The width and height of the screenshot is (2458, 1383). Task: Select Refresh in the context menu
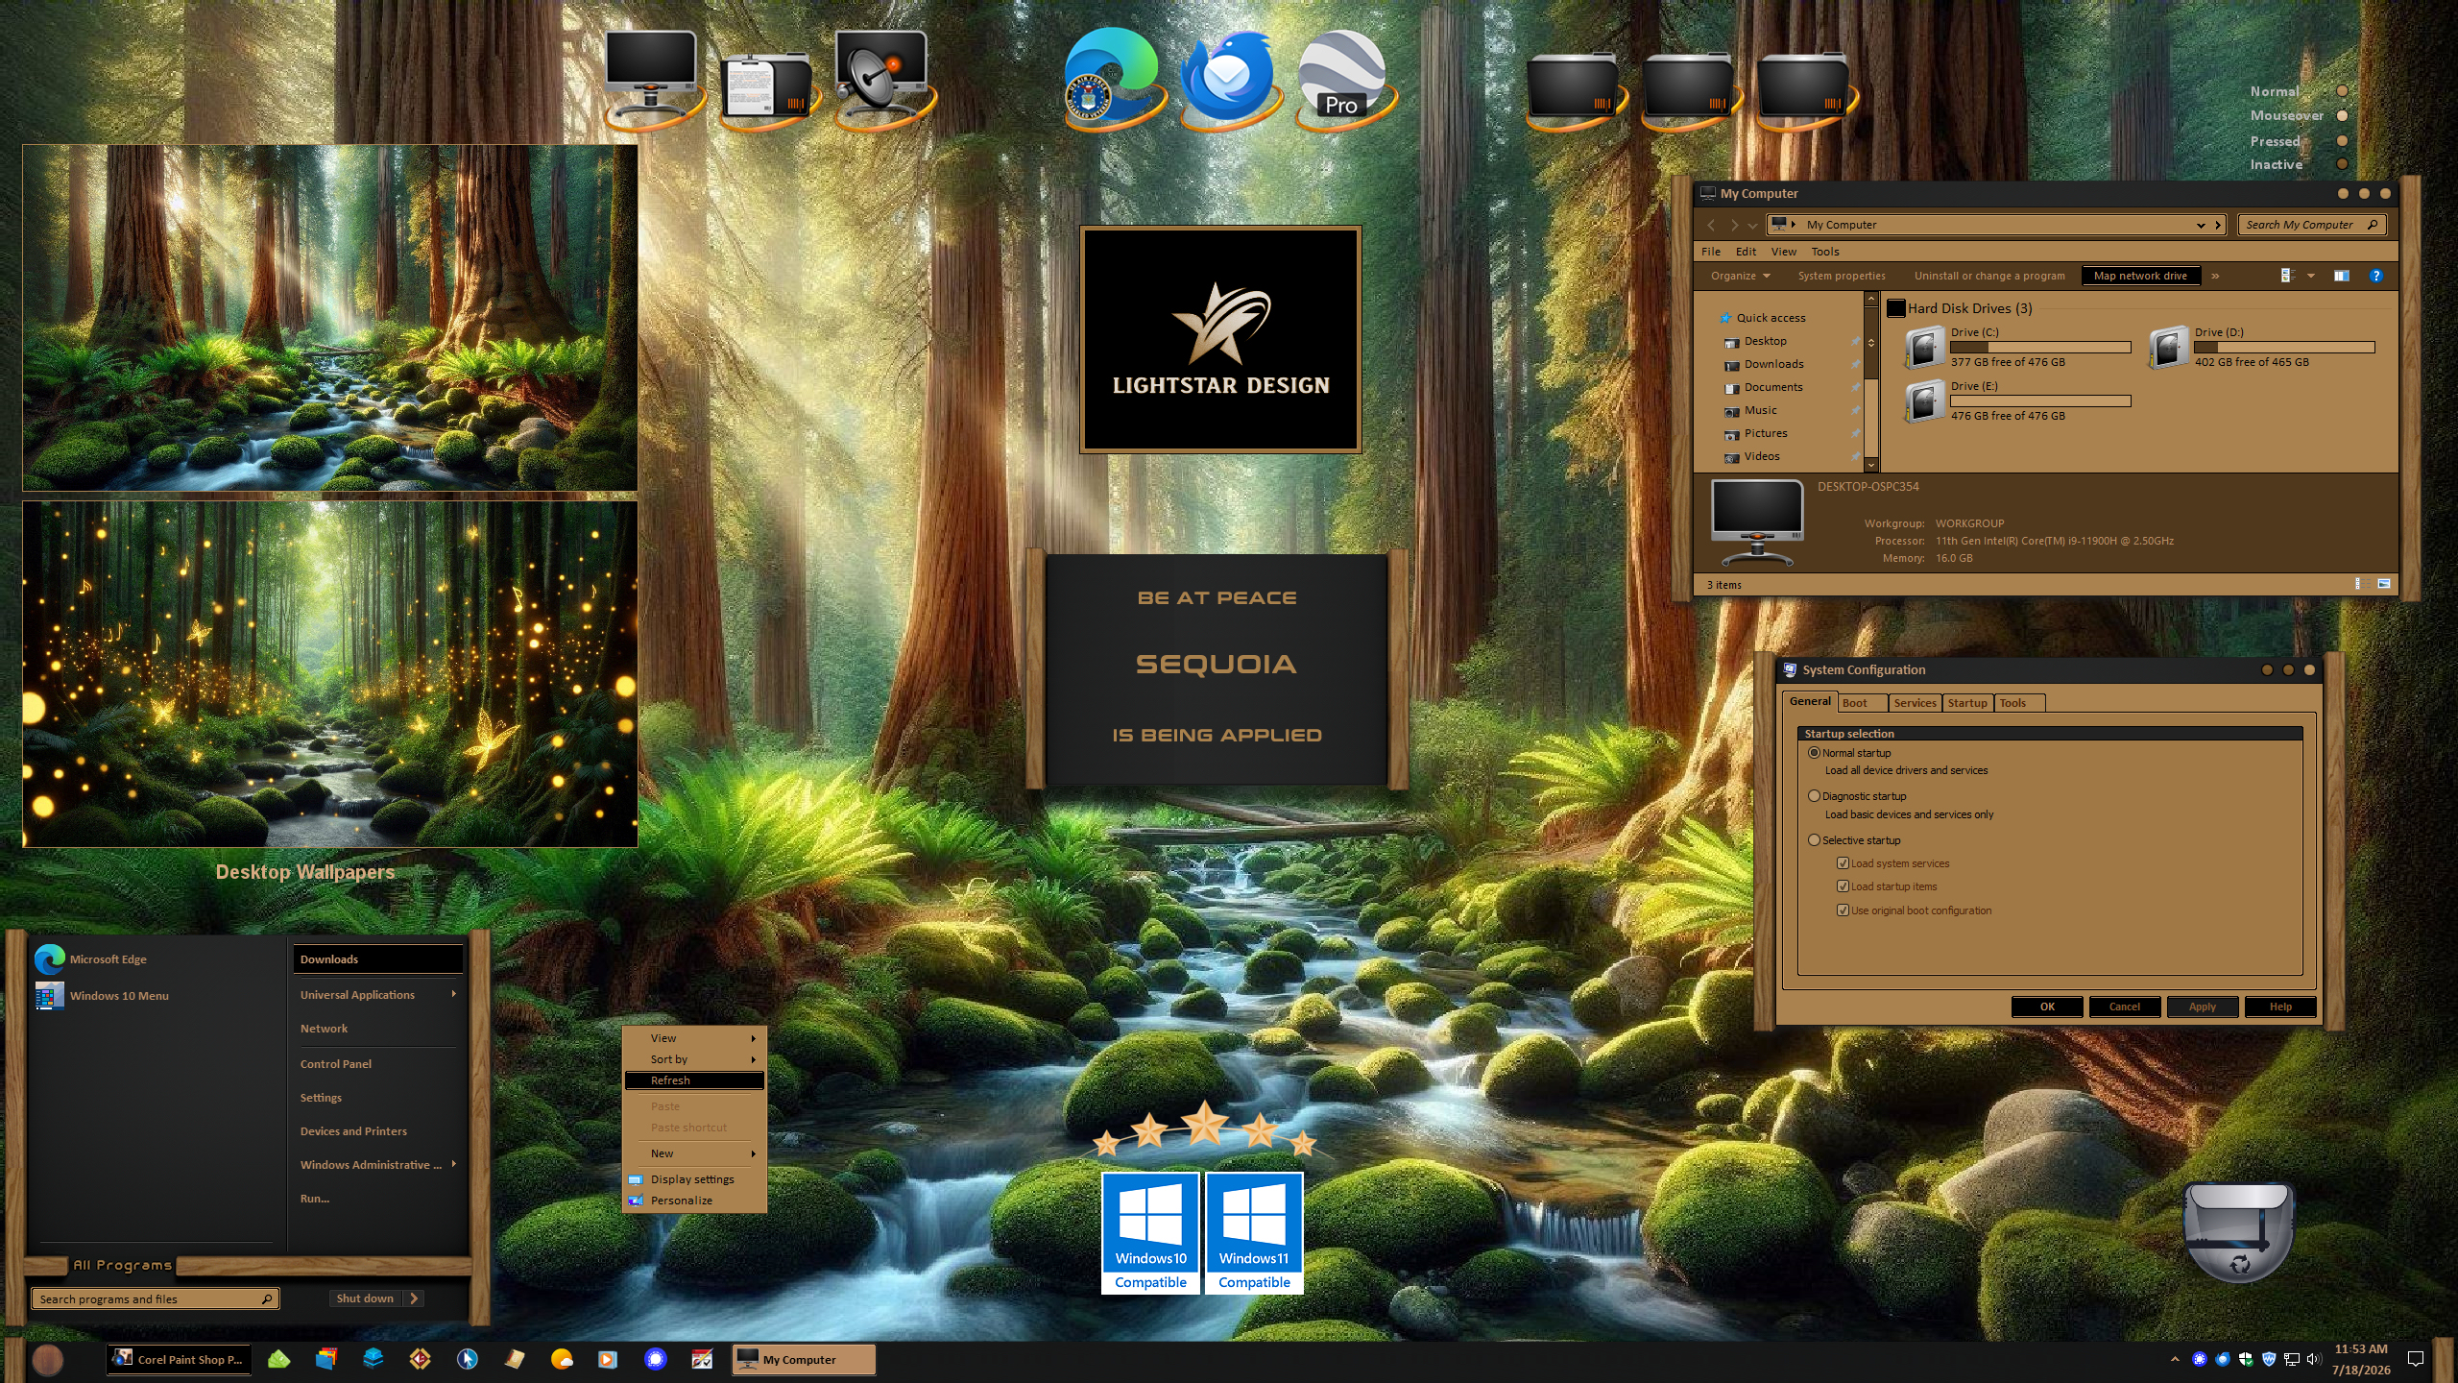[x=694, y=1080]
